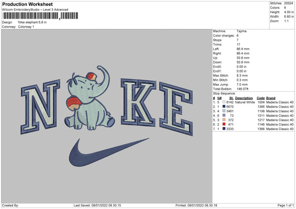
Task: Click the 'Code' column header
Action: click(260, 98)
